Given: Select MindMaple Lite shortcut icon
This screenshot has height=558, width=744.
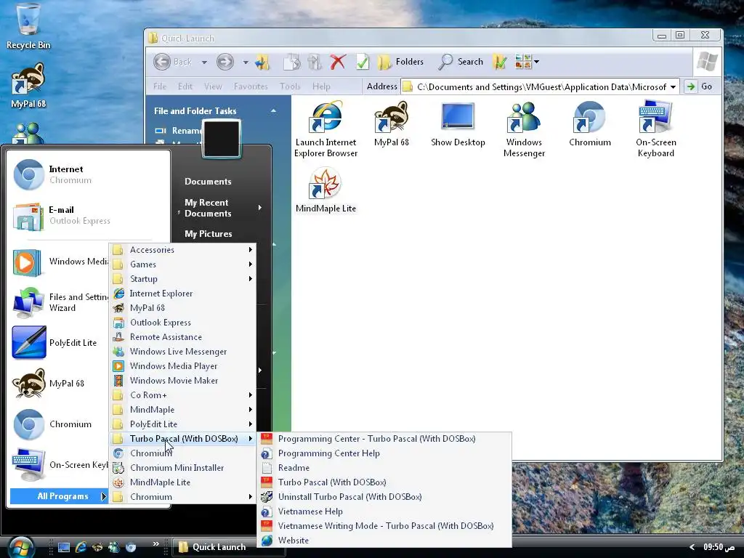Looking at the screenshot, I should coord(325,190).
